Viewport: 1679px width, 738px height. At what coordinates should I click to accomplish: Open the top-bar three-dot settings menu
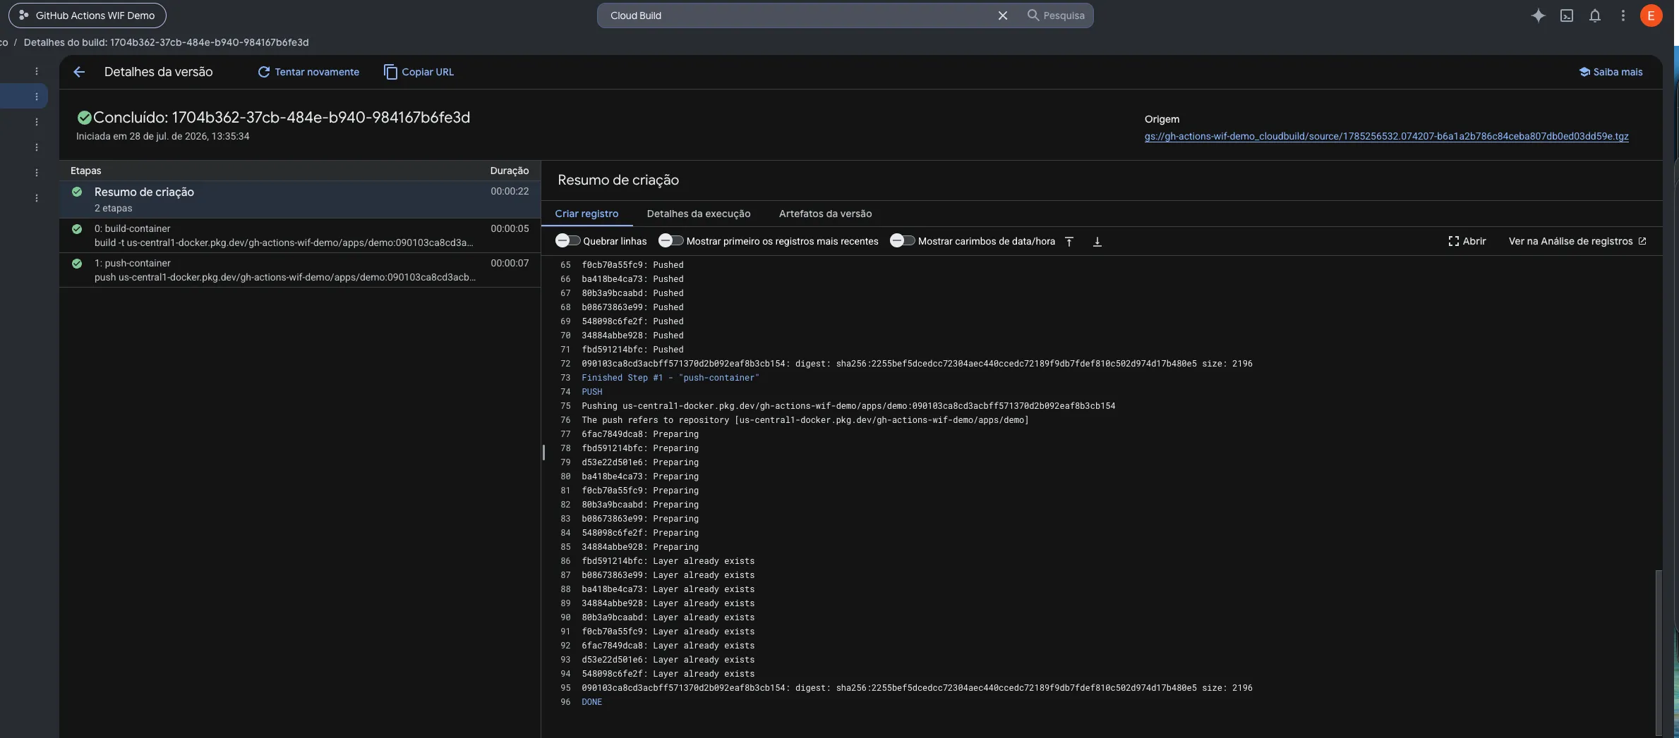(x=1623, y=16)
